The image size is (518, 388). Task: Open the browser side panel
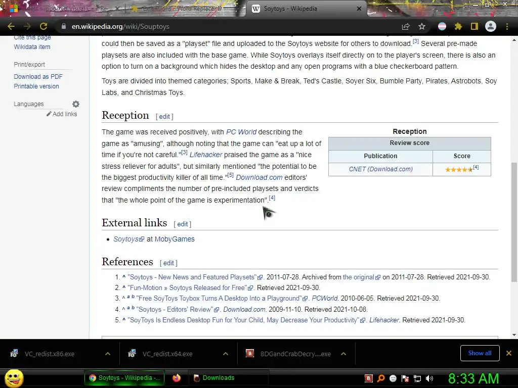pyautogui.click(x=474, y=26)
